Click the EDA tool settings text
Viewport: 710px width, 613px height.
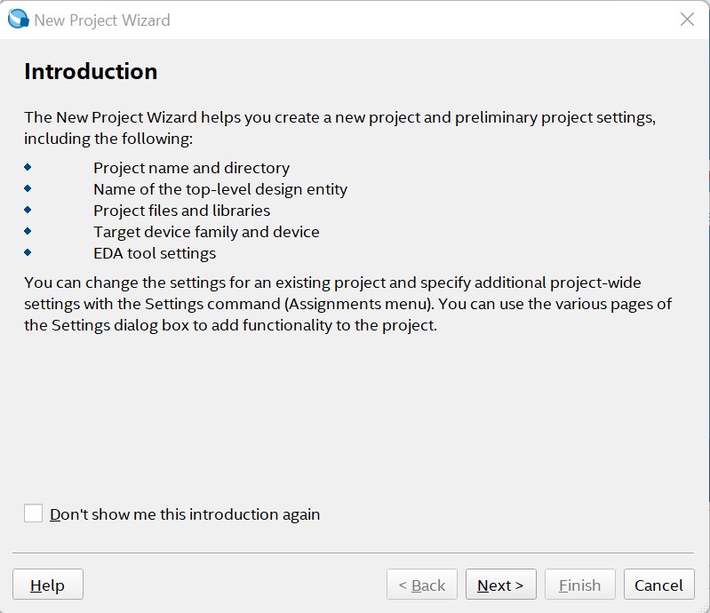coord(155,253)
